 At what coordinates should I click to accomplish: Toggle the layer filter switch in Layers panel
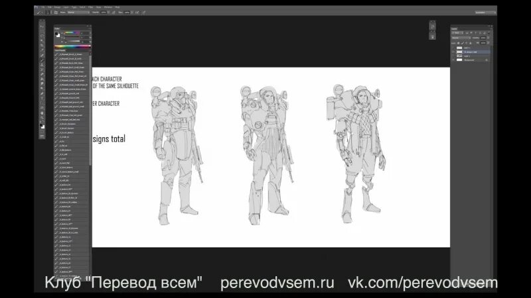[x=489, y=32]
